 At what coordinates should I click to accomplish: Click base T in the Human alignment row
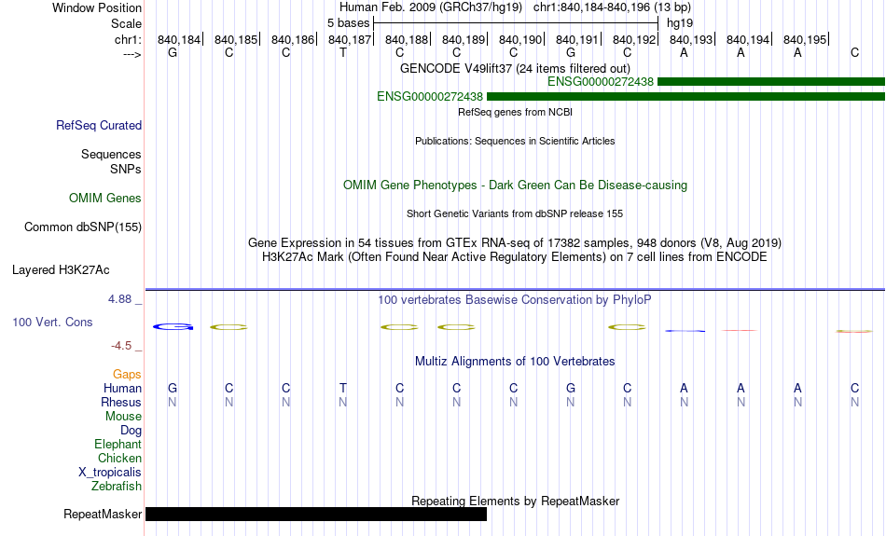coord(343,388)
